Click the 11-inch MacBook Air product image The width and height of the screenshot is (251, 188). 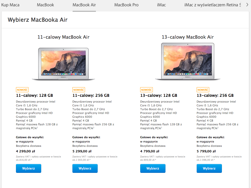point(64,64)
